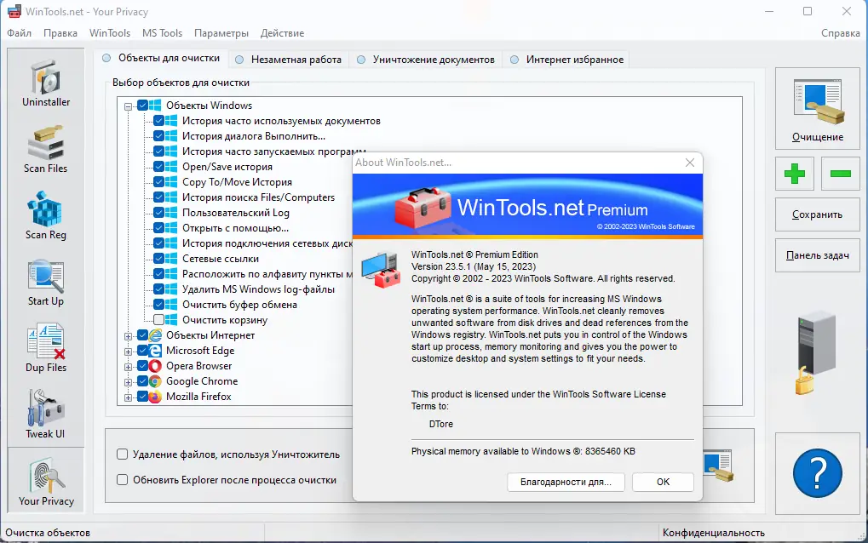Open the Действие menu
This screenshot has height=543, width=868.
pos(282,33)
